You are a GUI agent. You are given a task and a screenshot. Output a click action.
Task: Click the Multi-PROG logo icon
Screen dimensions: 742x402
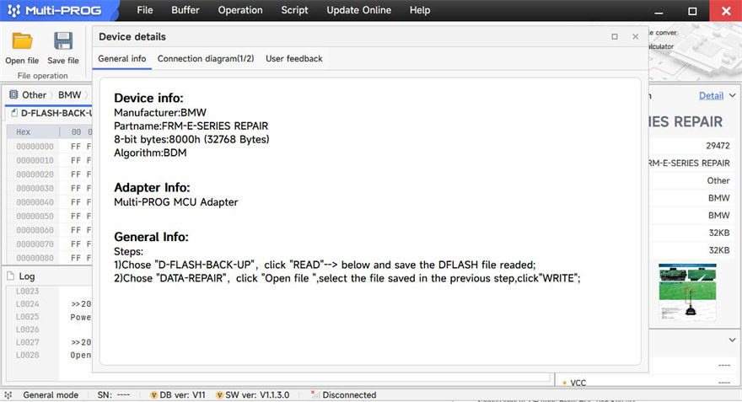[14, 10]
